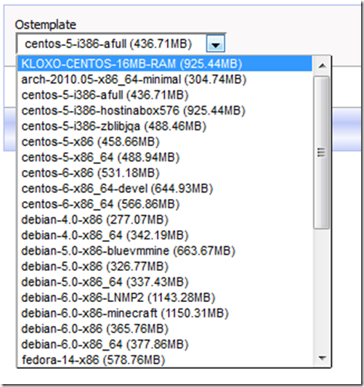Select fedora-14-x86 (578.76MB) template
This screenshot has width=364, height=387.
coord(165,359)
